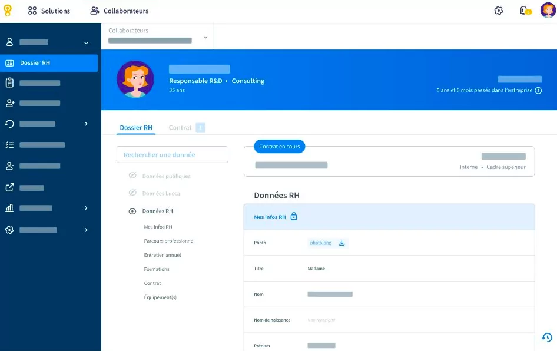Collapse the first sidebar section chevron
Image resolution: width=557 pixels, height=351 pixels.
(86, 42)
